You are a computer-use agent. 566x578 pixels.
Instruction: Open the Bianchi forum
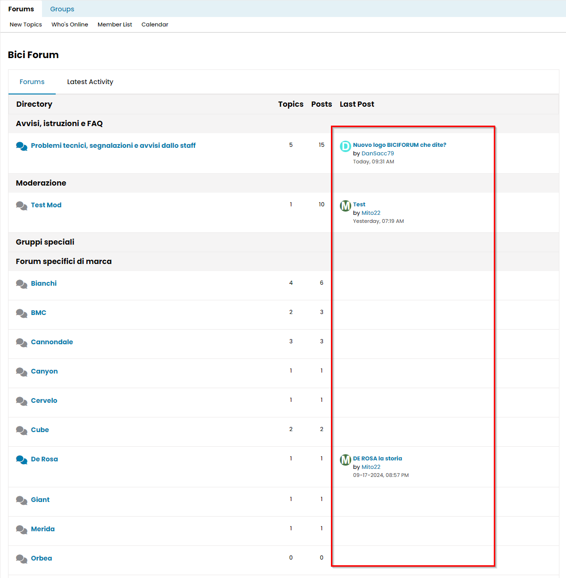click(x=44, y=283)
